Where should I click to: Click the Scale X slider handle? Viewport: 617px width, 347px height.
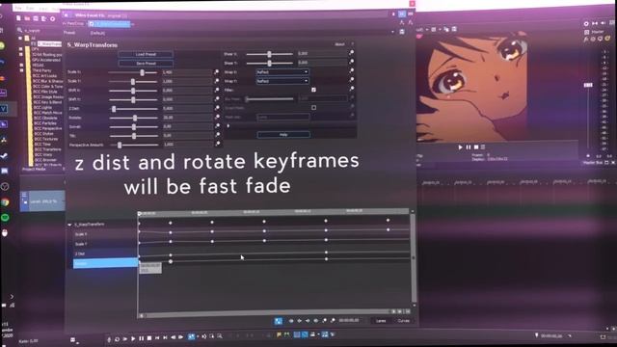[143, 72]
